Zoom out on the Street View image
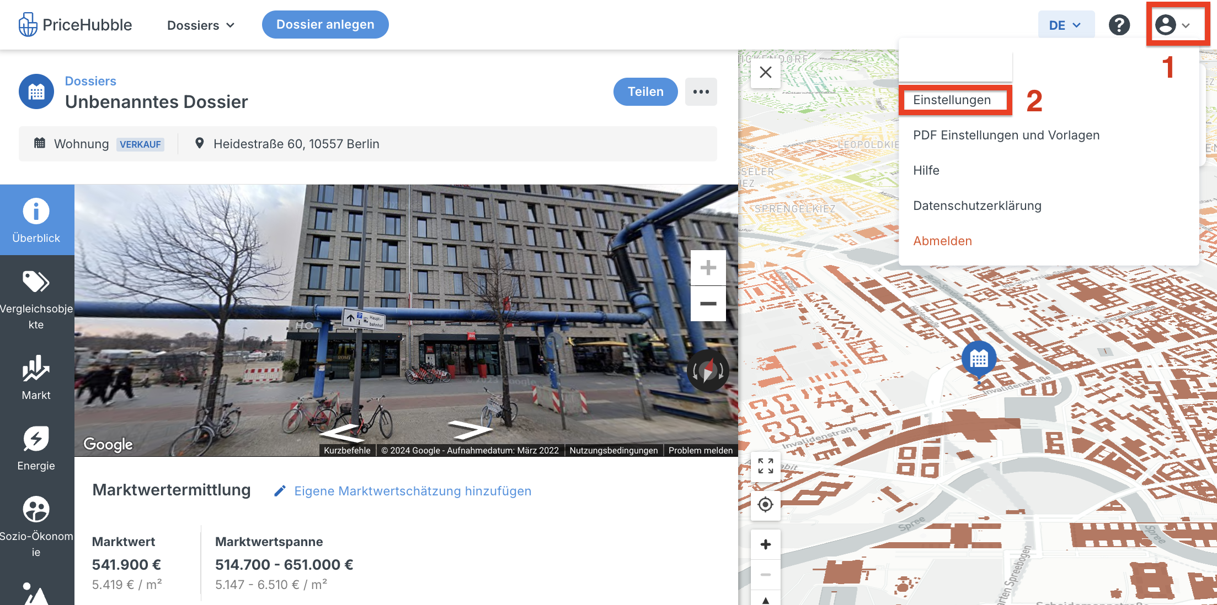 coord(708,304)
